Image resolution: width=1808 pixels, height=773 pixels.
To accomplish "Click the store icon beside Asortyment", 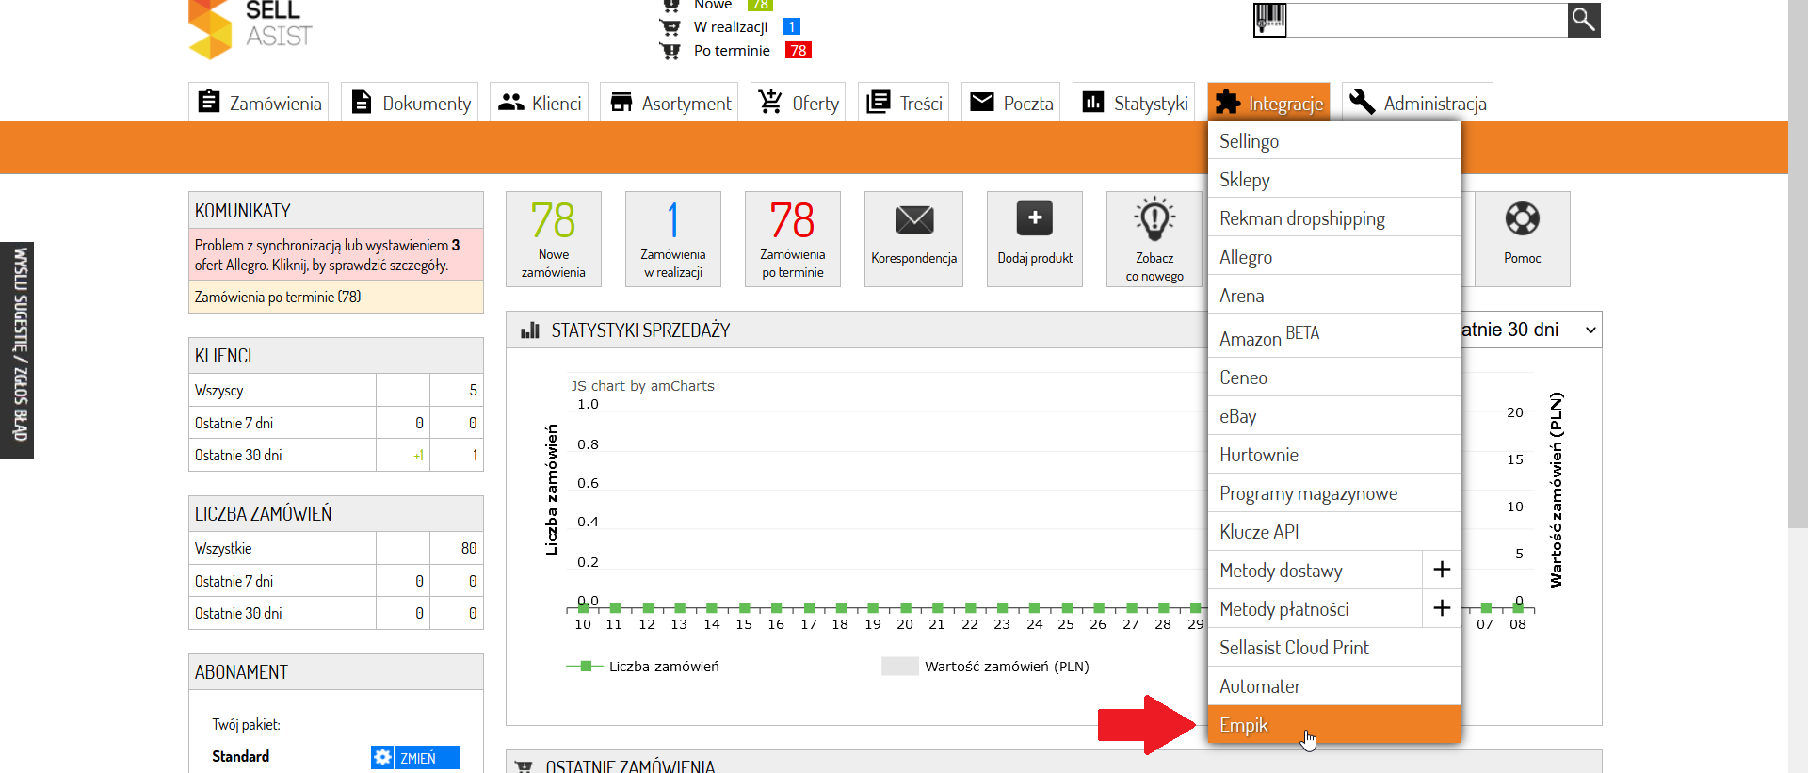I will [621, 102].
